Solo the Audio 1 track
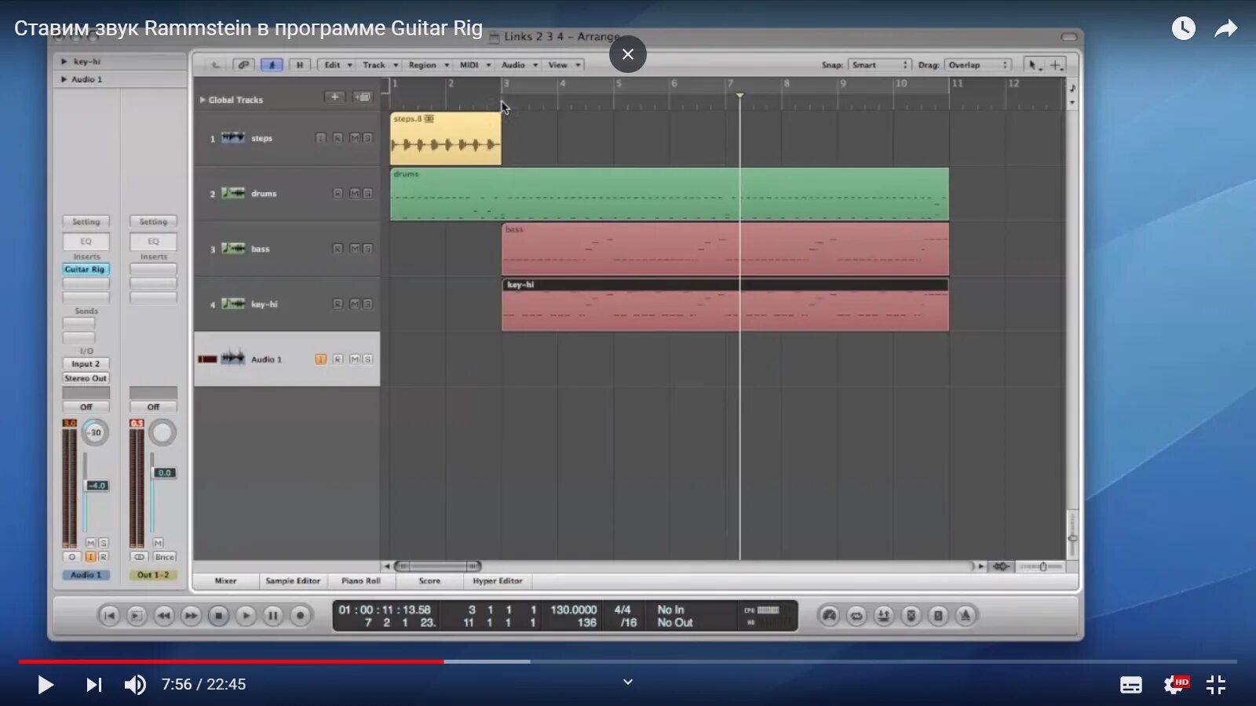 point(367,359)
